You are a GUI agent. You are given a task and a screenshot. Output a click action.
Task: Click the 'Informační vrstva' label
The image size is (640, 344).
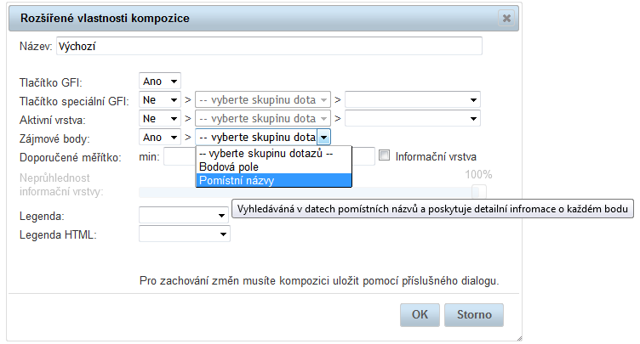(436, 157)
